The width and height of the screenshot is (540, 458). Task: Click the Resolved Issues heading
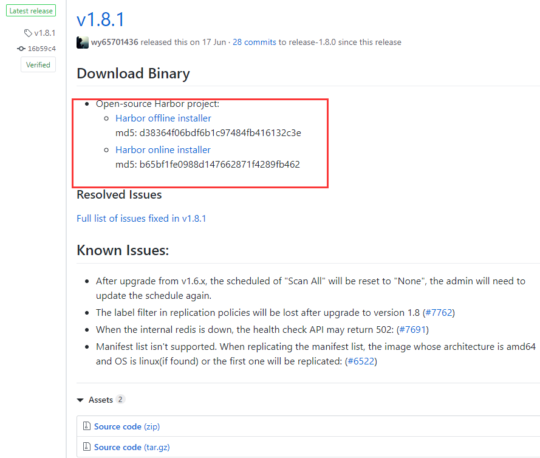119,195
